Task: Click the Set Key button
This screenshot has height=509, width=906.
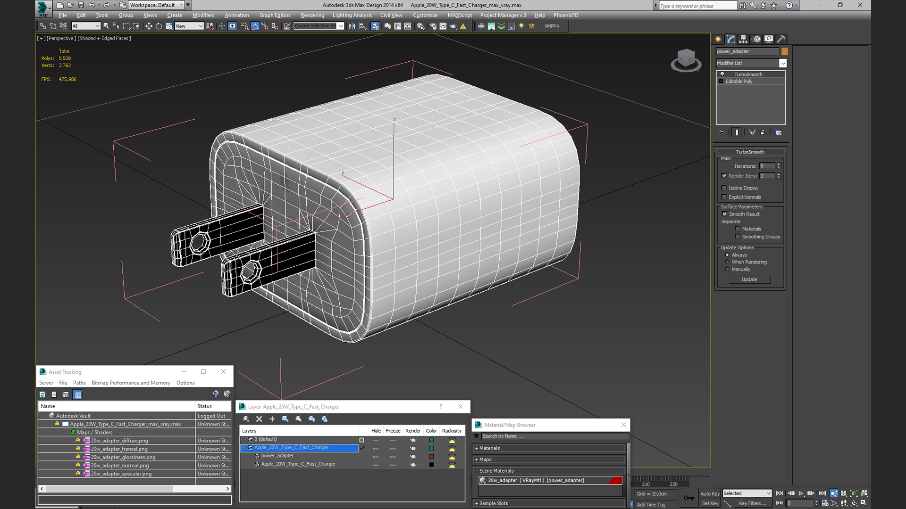Action: 710,503
